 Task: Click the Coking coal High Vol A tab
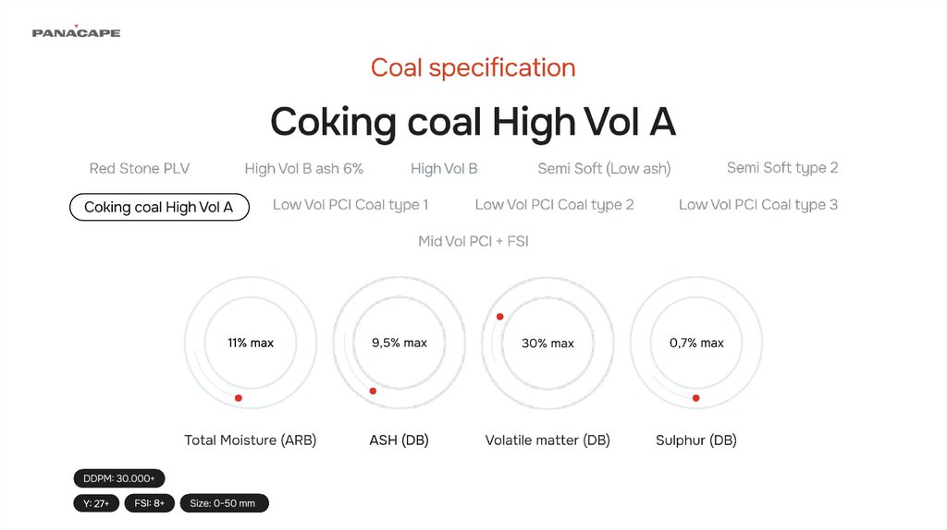click(x=159, y=207)
